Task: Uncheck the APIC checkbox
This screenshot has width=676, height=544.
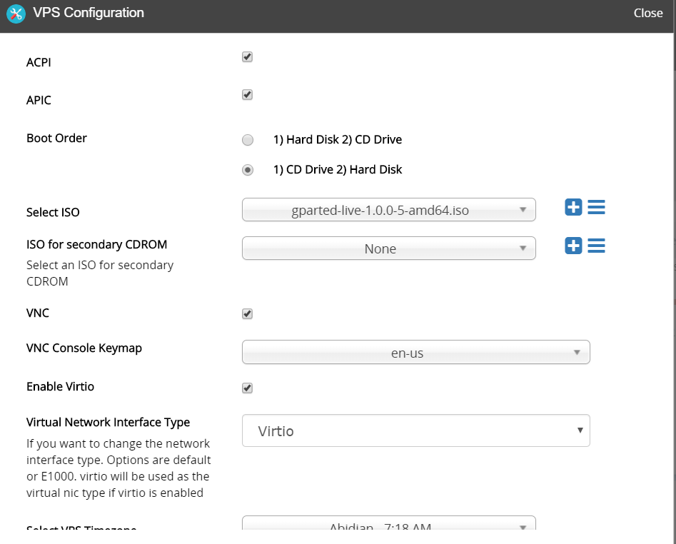Action: (248, 95)
